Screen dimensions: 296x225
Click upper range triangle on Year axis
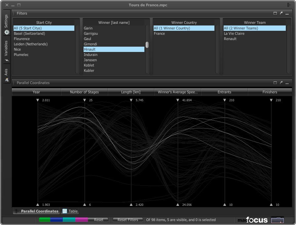[x=38, y=100]
